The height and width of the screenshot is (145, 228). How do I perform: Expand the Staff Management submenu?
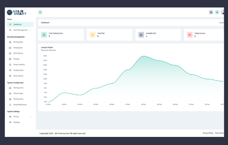click(x=20, y=30)
